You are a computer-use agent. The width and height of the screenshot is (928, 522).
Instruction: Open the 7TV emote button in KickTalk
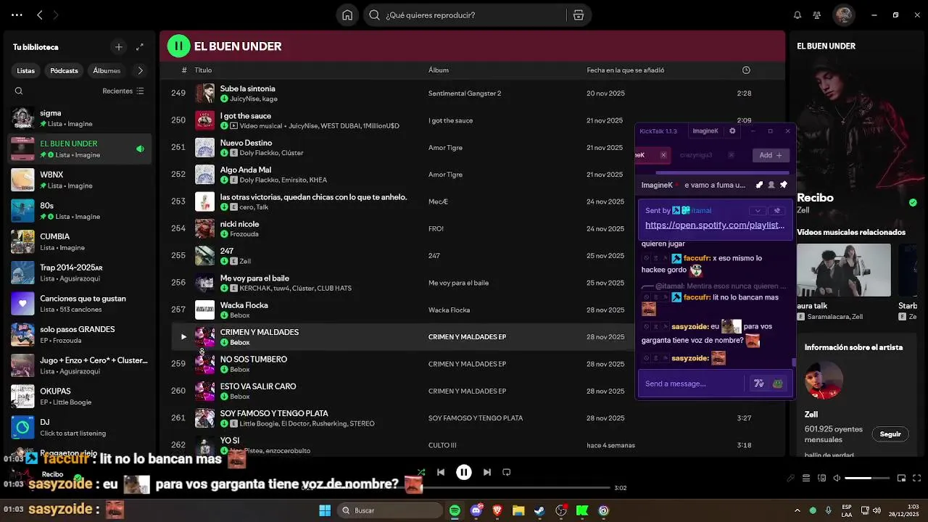tap(759, 384)
